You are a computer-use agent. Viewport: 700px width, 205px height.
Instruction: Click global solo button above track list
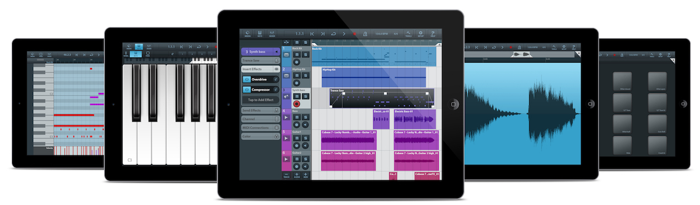pos(305,42)
